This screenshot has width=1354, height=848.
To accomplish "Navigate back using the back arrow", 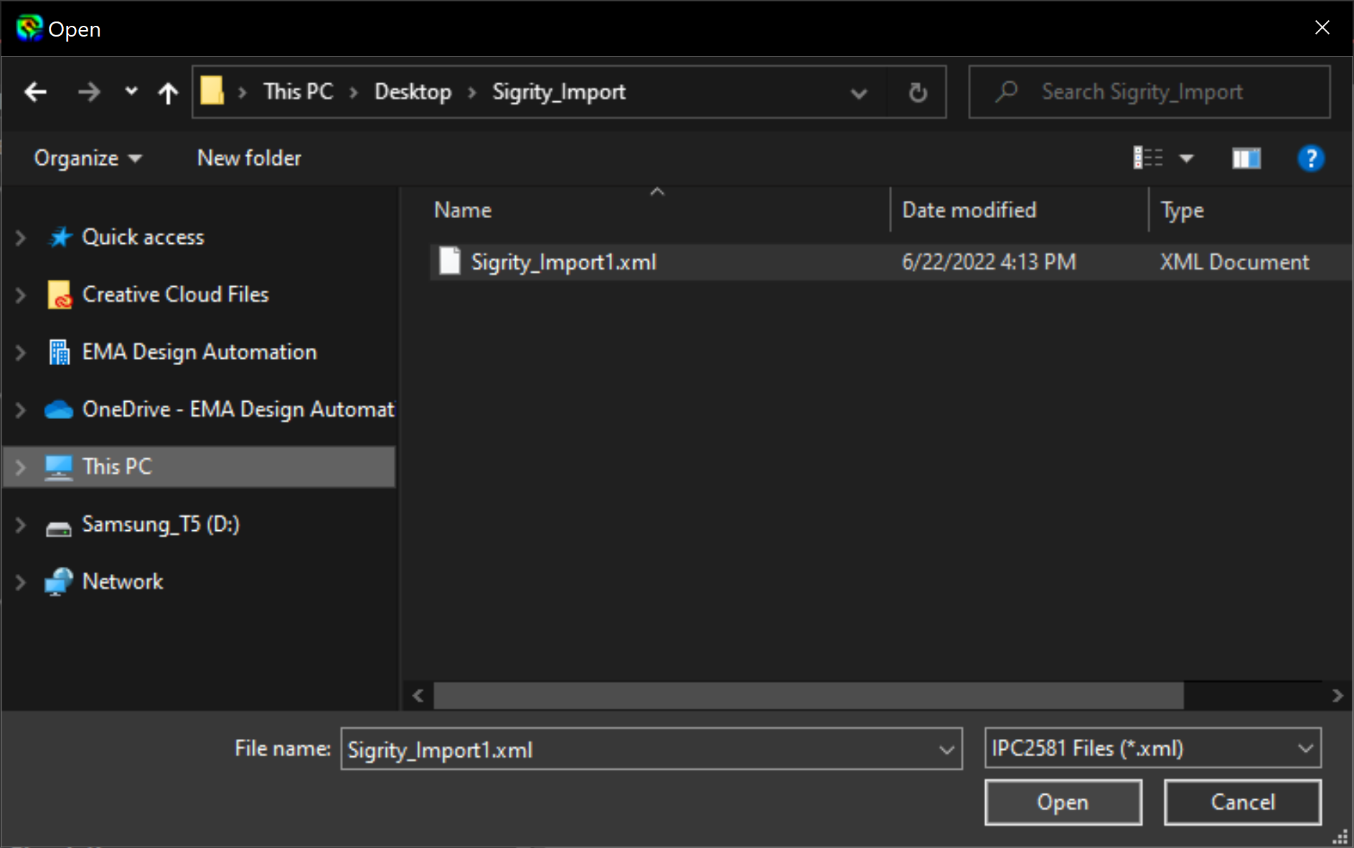I will click(35, 92).
